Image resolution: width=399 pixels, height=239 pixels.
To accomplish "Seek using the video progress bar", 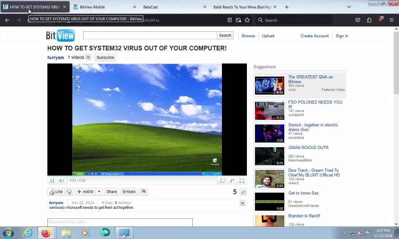I will coord(147,176).
